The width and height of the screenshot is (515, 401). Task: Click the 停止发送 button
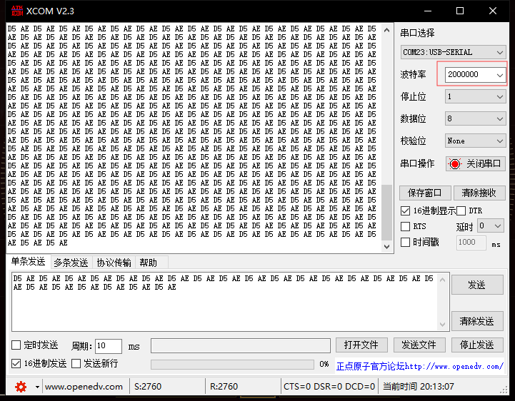(x=477, y=345)
